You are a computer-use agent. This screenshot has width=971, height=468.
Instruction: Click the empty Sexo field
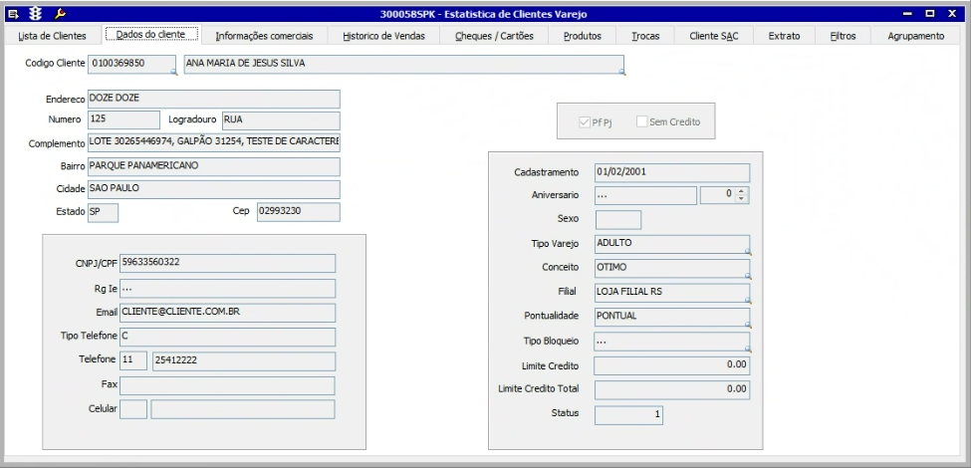618,220
